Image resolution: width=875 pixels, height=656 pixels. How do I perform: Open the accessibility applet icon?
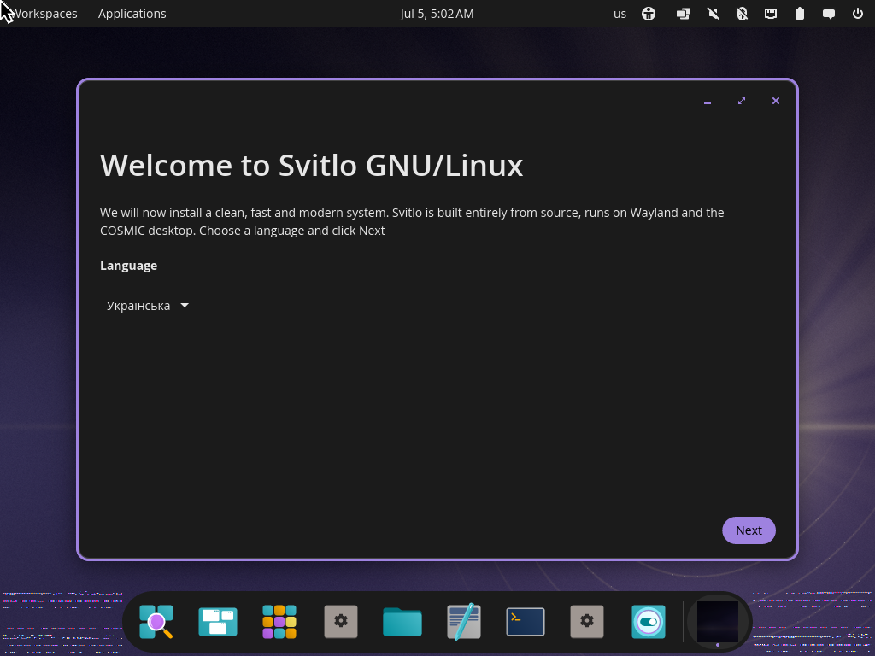point(649,14)
